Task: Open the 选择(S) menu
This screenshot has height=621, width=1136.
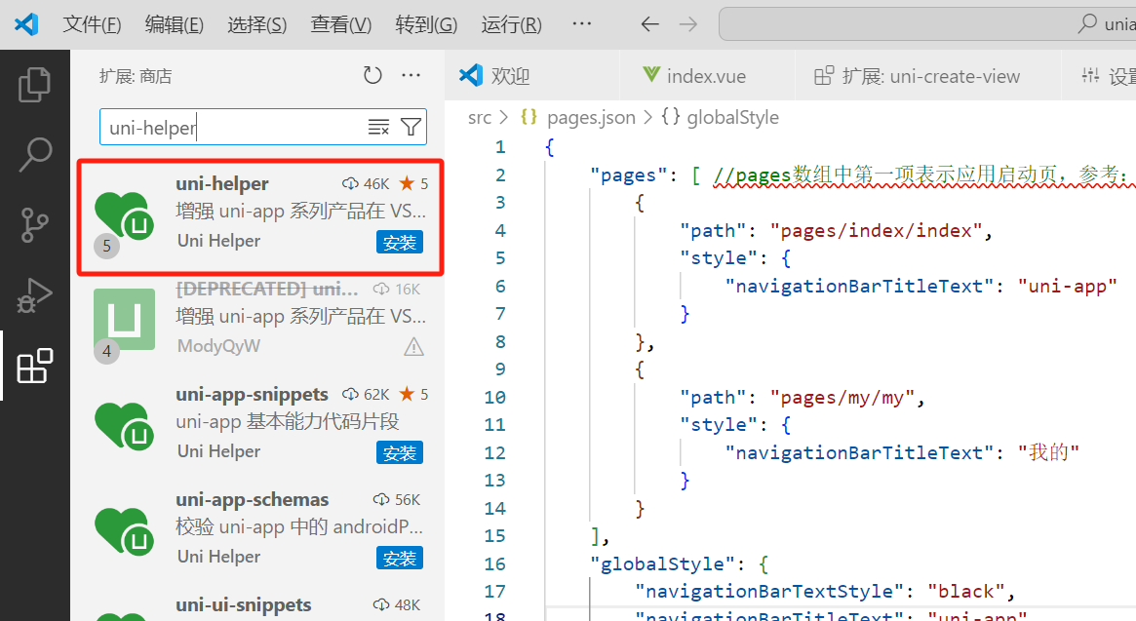Action: pyautogui.click(x=257, y=24)
